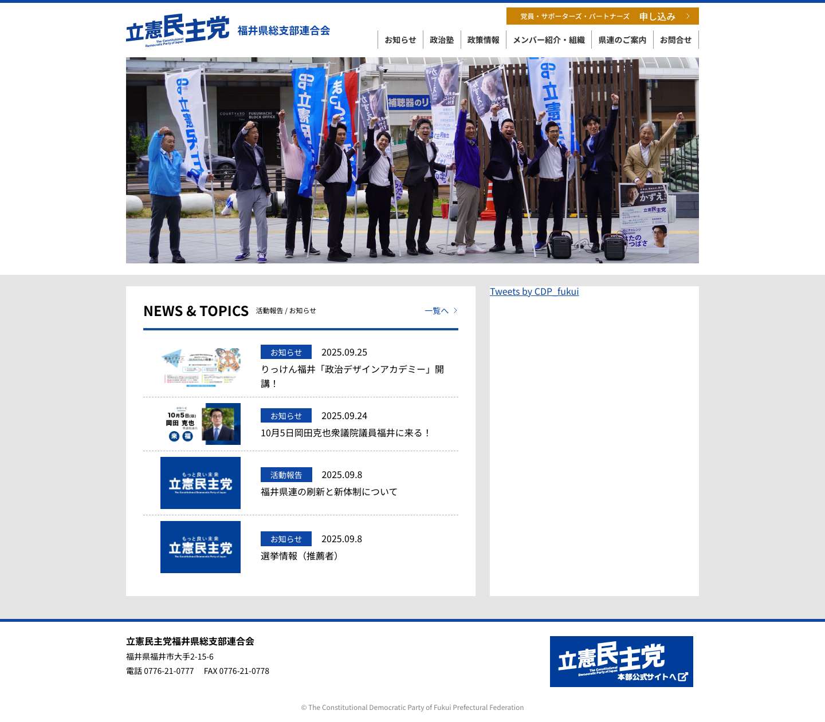Open the お問合せ page
Viewport: 825px width, 722px height.
676,40
